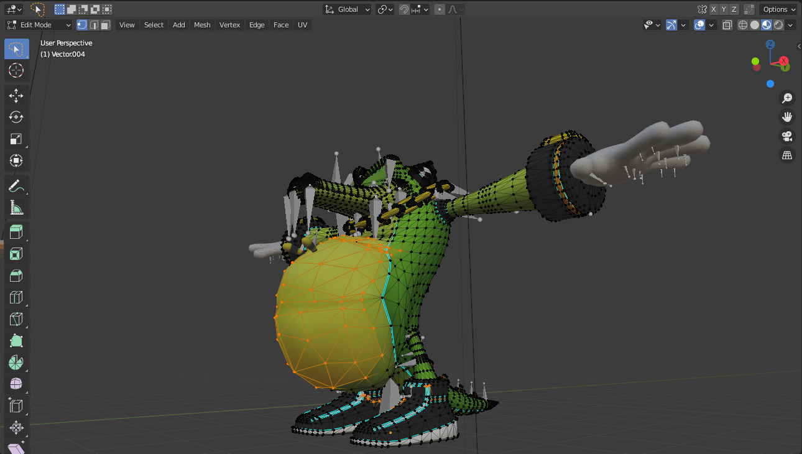Pick the Smooth vertices tool

coord(16,385)
